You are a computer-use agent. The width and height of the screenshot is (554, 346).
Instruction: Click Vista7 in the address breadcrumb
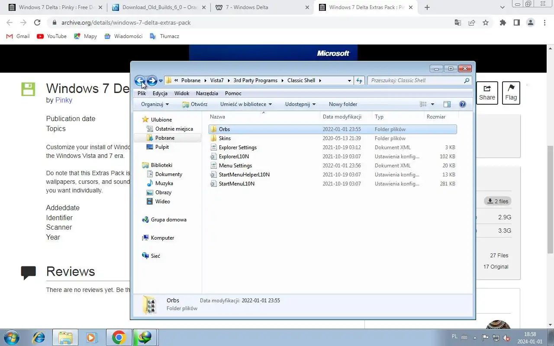(x=217, y=80)
